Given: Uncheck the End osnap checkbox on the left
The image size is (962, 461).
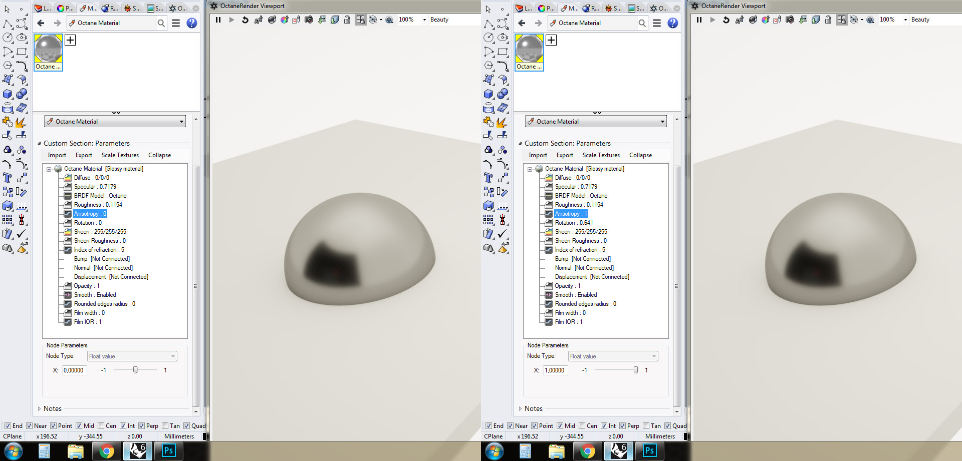Looking at the screenshot, I should [x=8, y=426].
